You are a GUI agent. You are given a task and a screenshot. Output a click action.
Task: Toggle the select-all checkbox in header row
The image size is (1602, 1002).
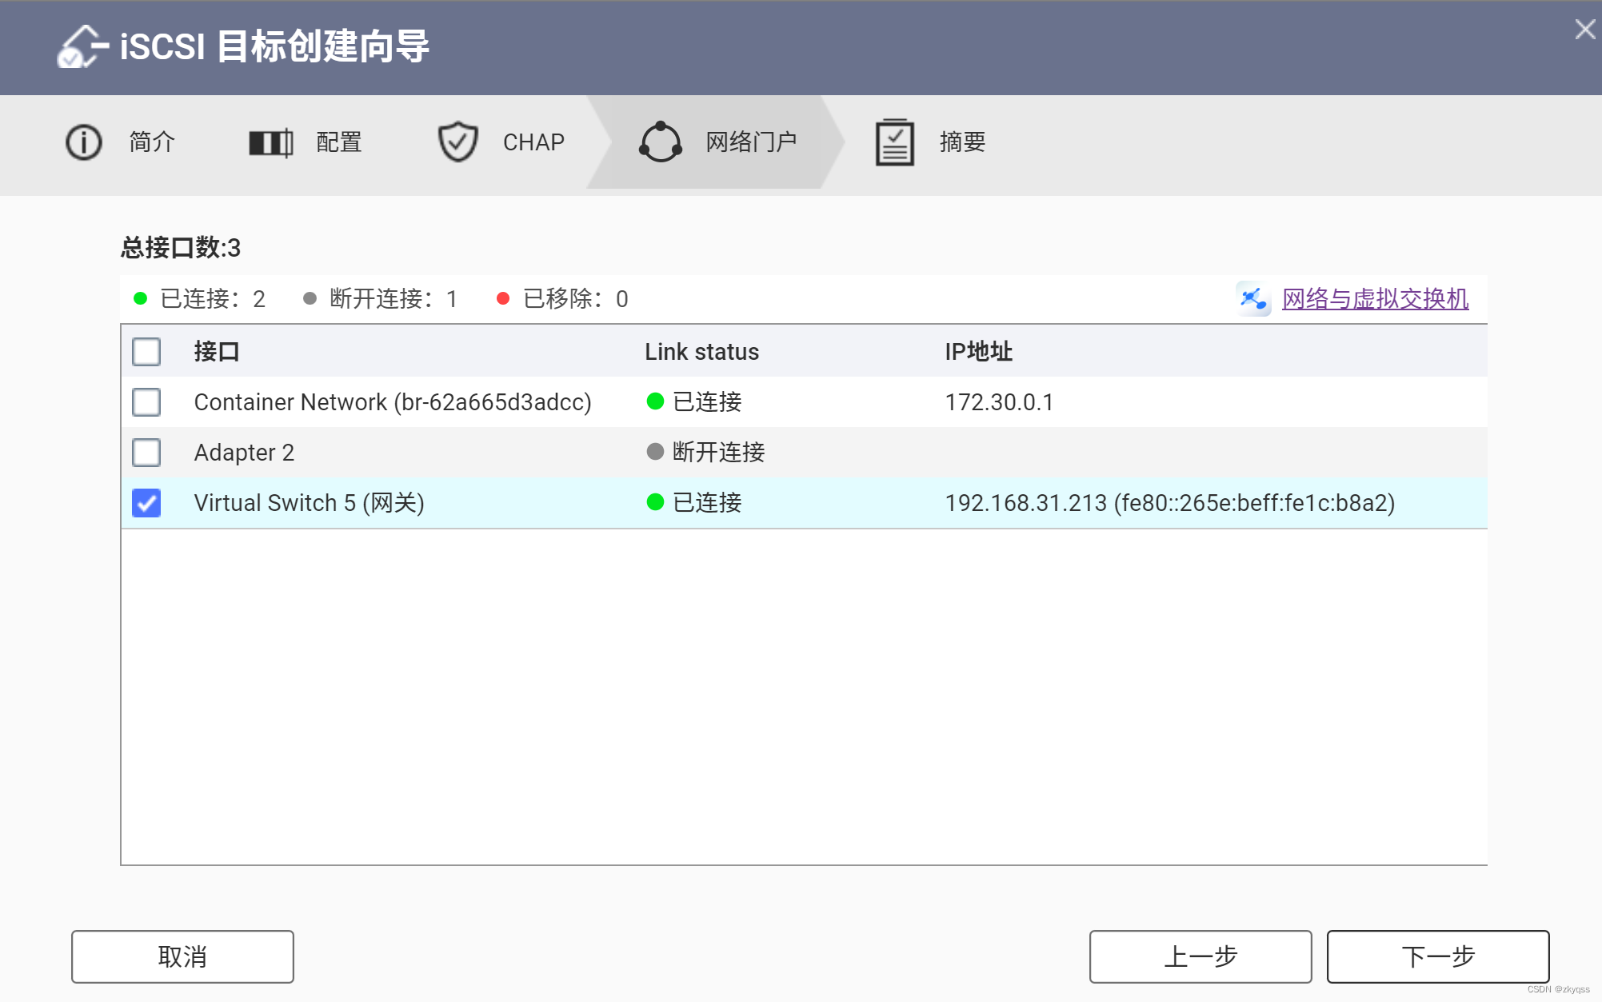146,352
